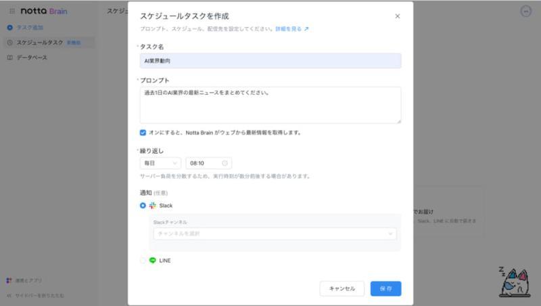Open the user account avatar icon

(526, 12)
